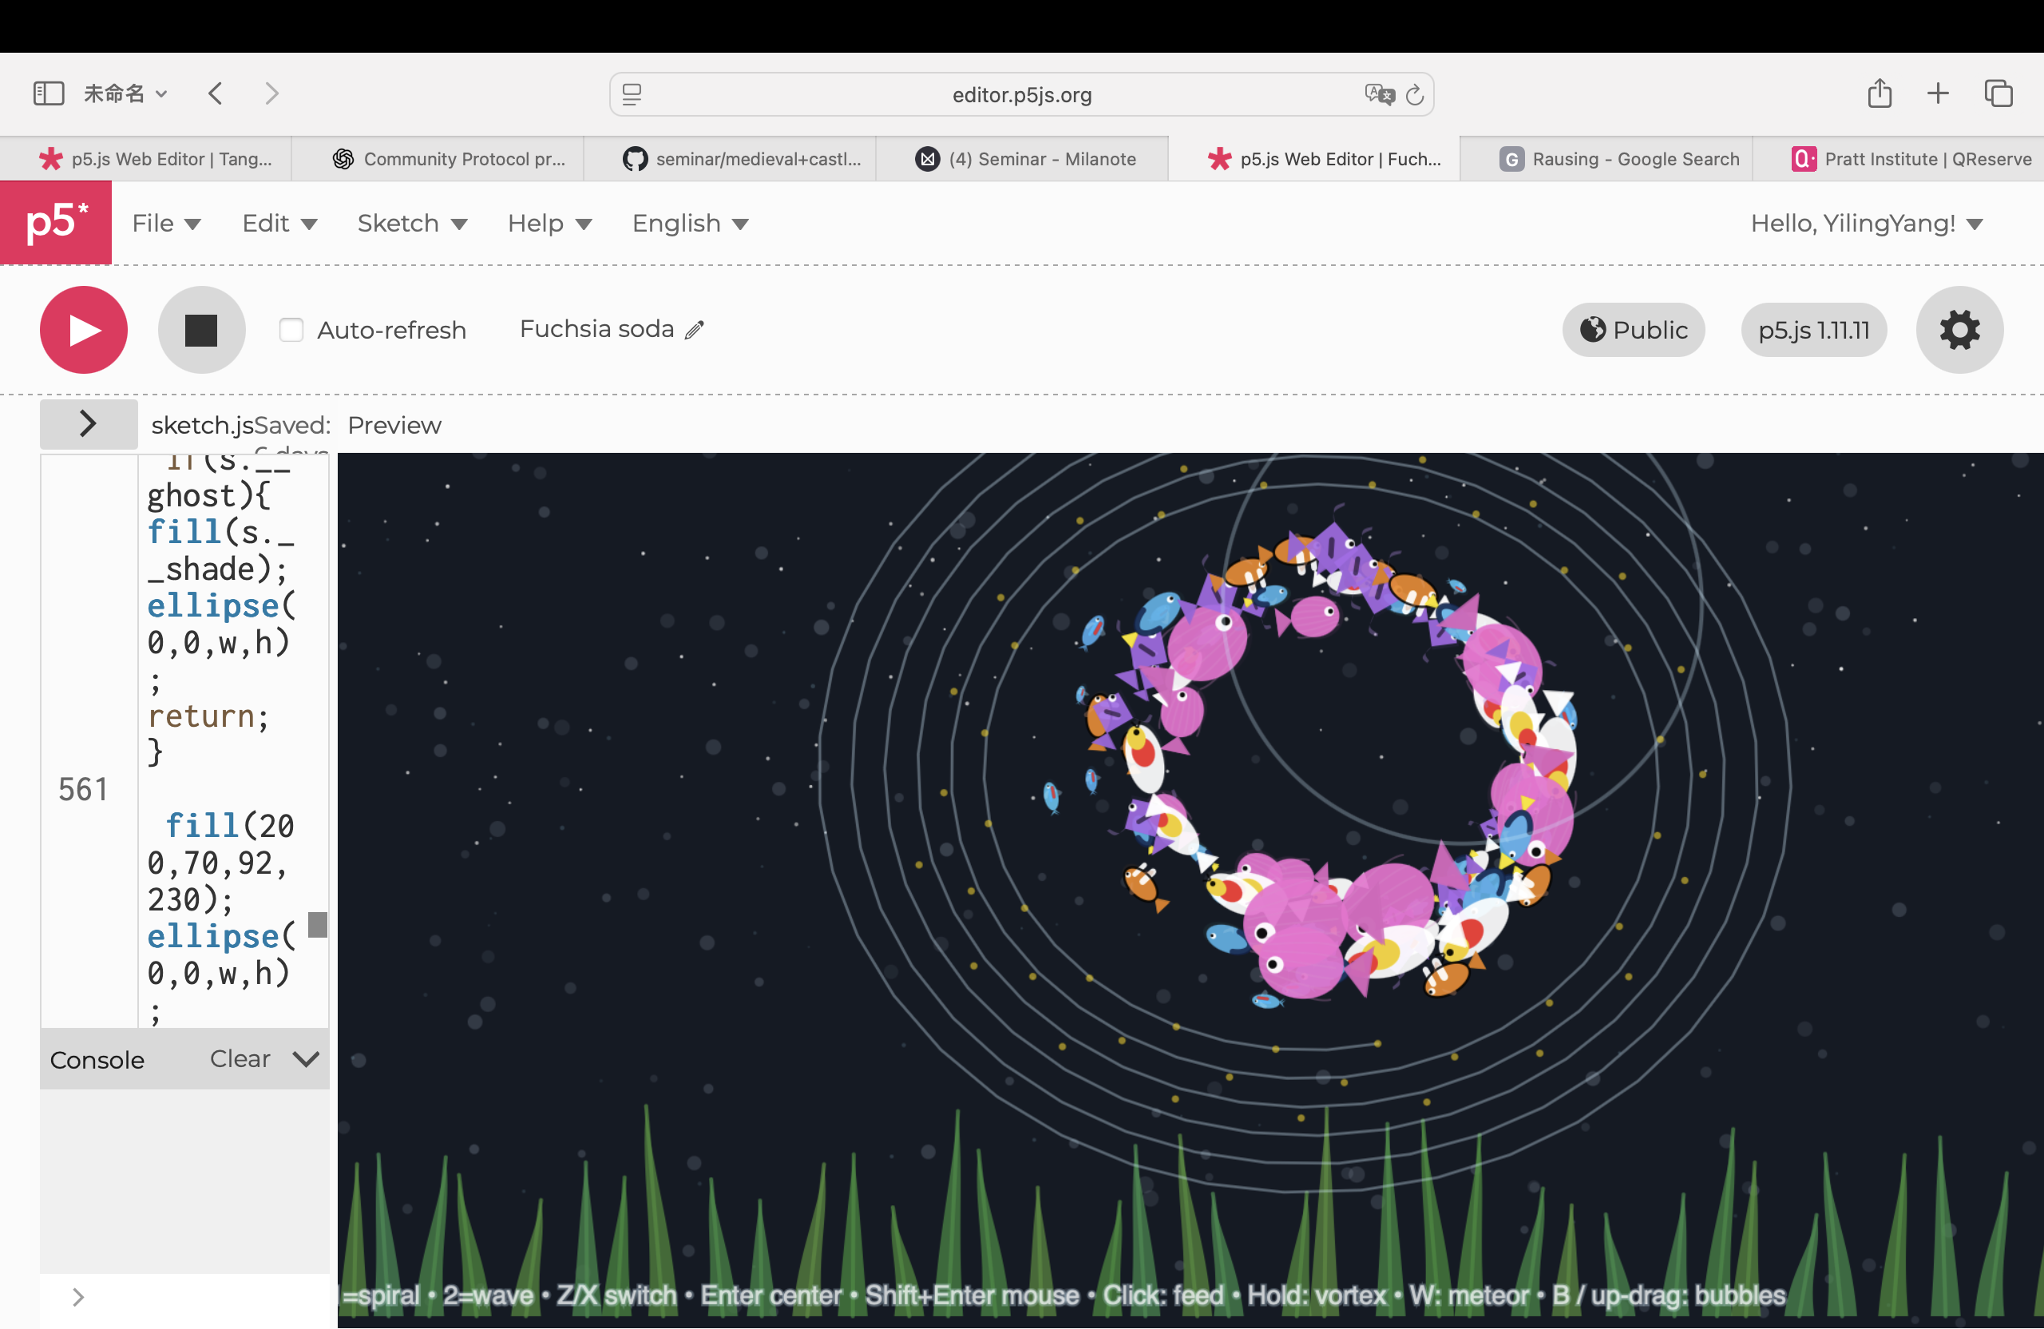Click the p5* logo home icon
2044x1329 pixels.
(56, 223)
